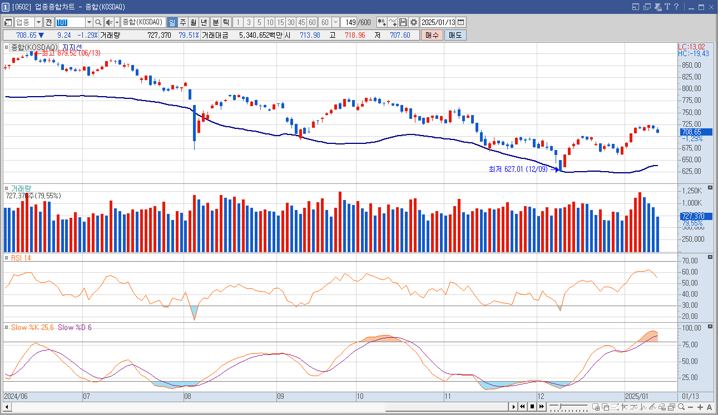Click the RSI 14 panel corner square
This screenshot has width=718, height=415.
click(x=6, y=258)
